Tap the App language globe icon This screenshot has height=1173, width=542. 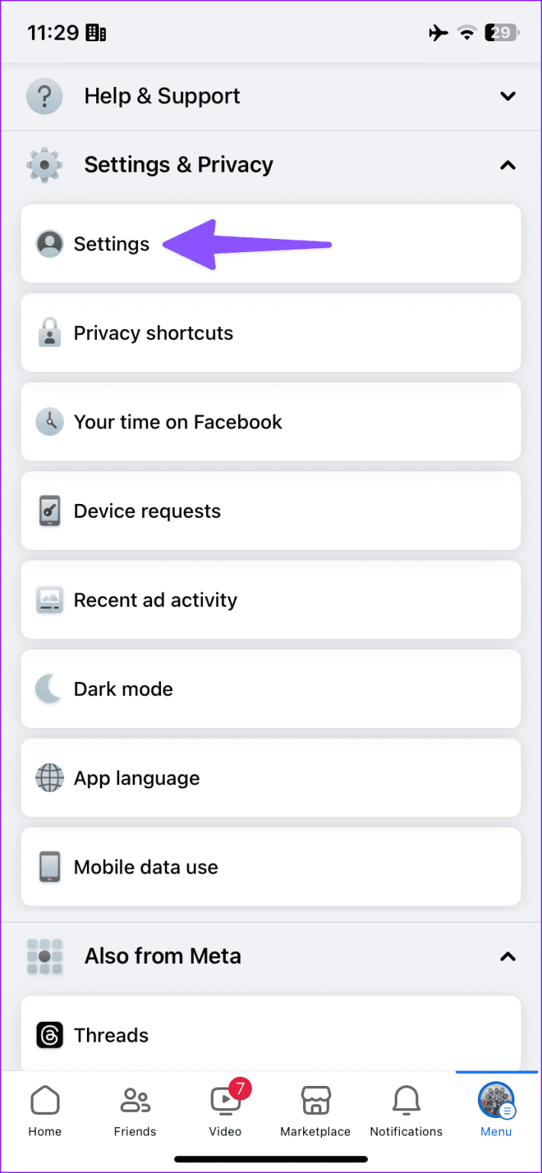[49, 778]
